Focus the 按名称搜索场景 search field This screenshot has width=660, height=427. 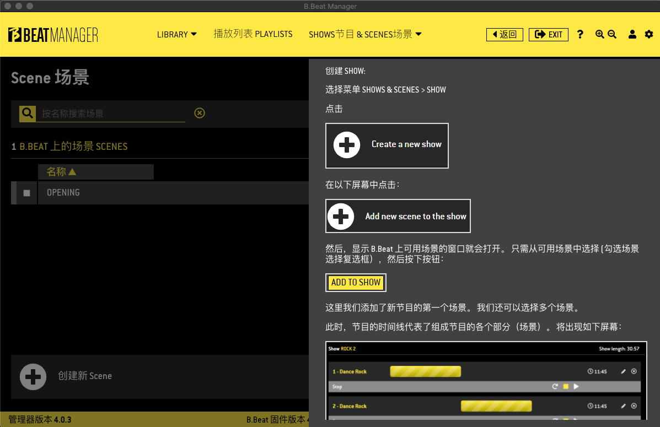111,113
